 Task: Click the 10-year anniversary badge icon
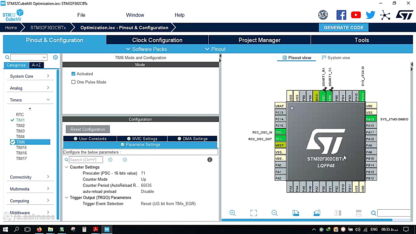point(323,15)
